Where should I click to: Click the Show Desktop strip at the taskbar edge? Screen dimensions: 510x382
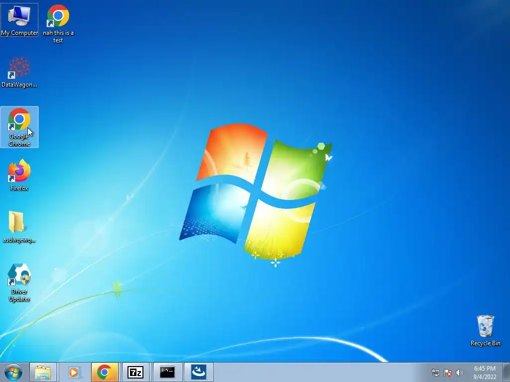(x=507, y=372)
